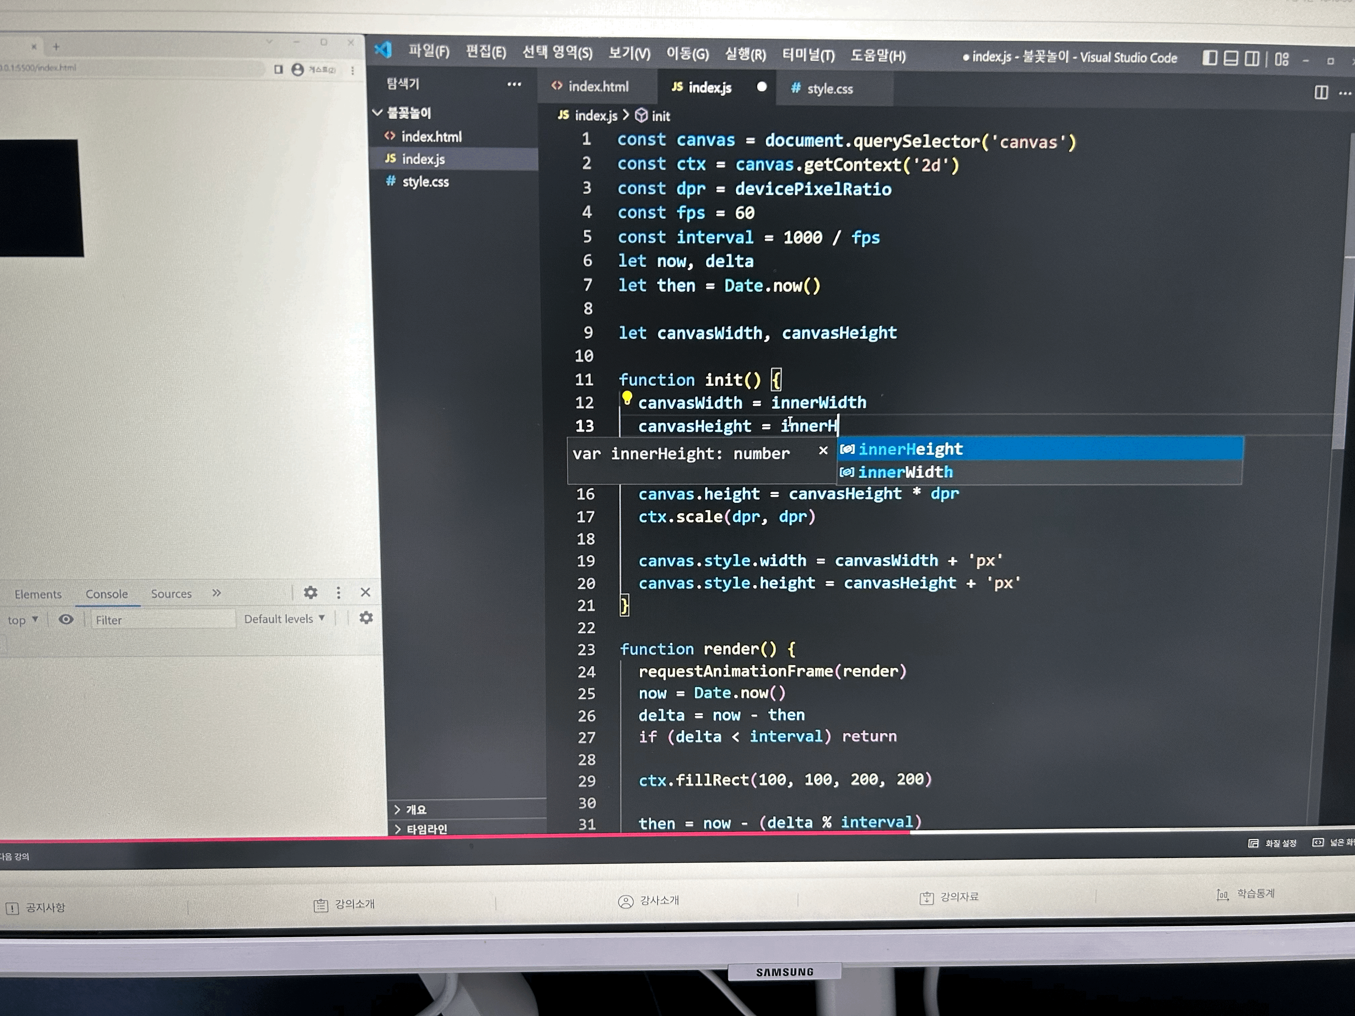
Task: Open customize layout icon in title bar
Action: coord(1281,59)
